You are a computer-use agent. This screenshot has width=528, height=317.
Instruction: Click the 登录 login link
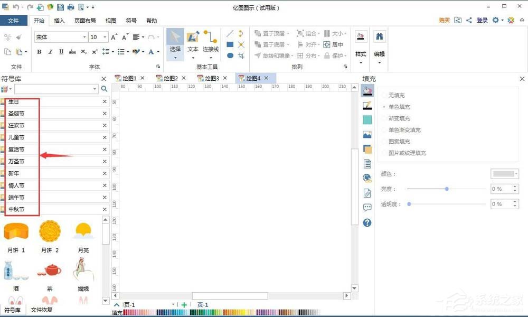pyautogui.click(x=482, y=20)
